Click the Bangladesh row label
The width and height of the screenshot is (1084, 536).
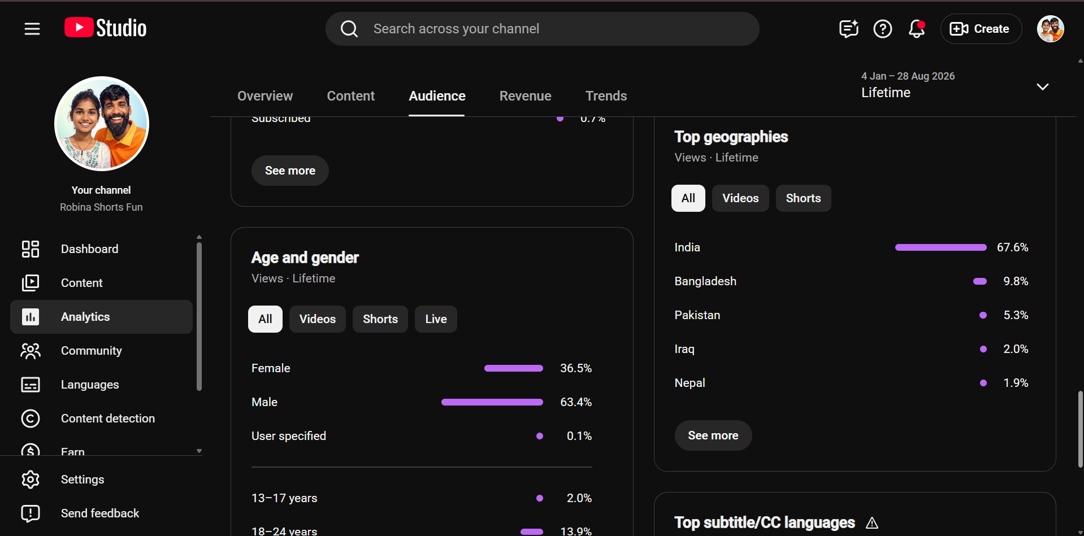pos(705,281)
